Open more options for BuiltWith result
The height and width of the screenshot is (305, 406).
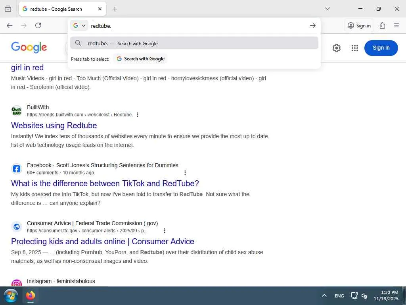138,115
